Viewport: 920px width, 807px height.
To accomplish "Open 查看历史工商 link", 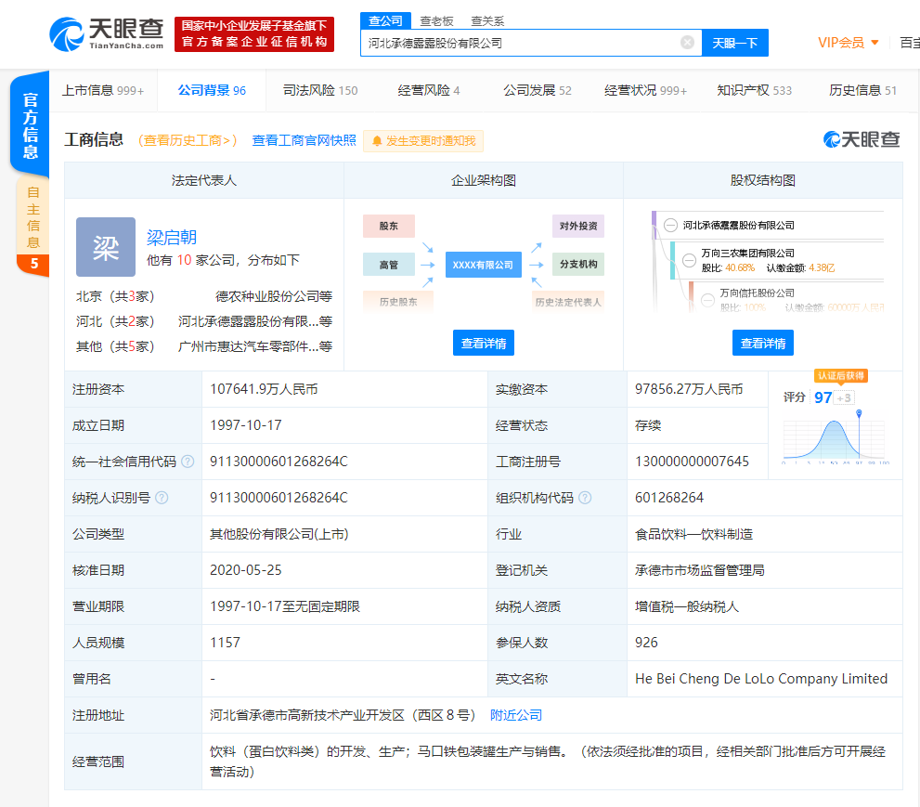I will pyautogui.click(x=188, y=140).
